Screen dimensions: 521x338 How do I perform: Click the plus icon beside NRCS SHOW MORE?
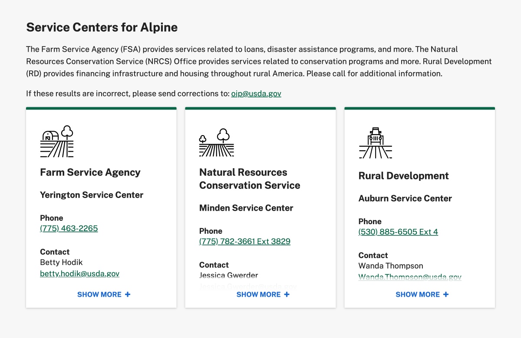pos(287,294)
